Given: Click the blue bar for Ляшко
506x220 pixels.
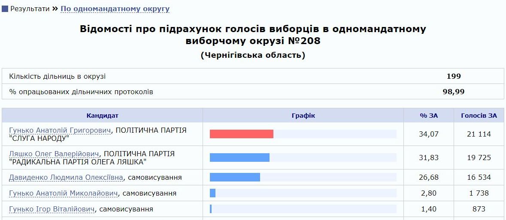Looking at the screenshot, I should click(239, 158).
